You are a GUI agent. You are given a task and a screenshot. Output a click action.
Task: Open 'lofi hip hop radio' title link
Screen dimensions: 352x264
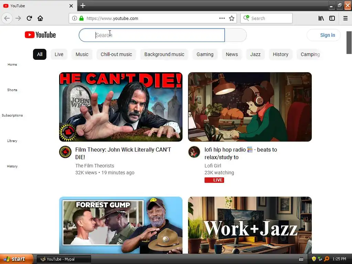pyautogui.click(x=241, y=153)
